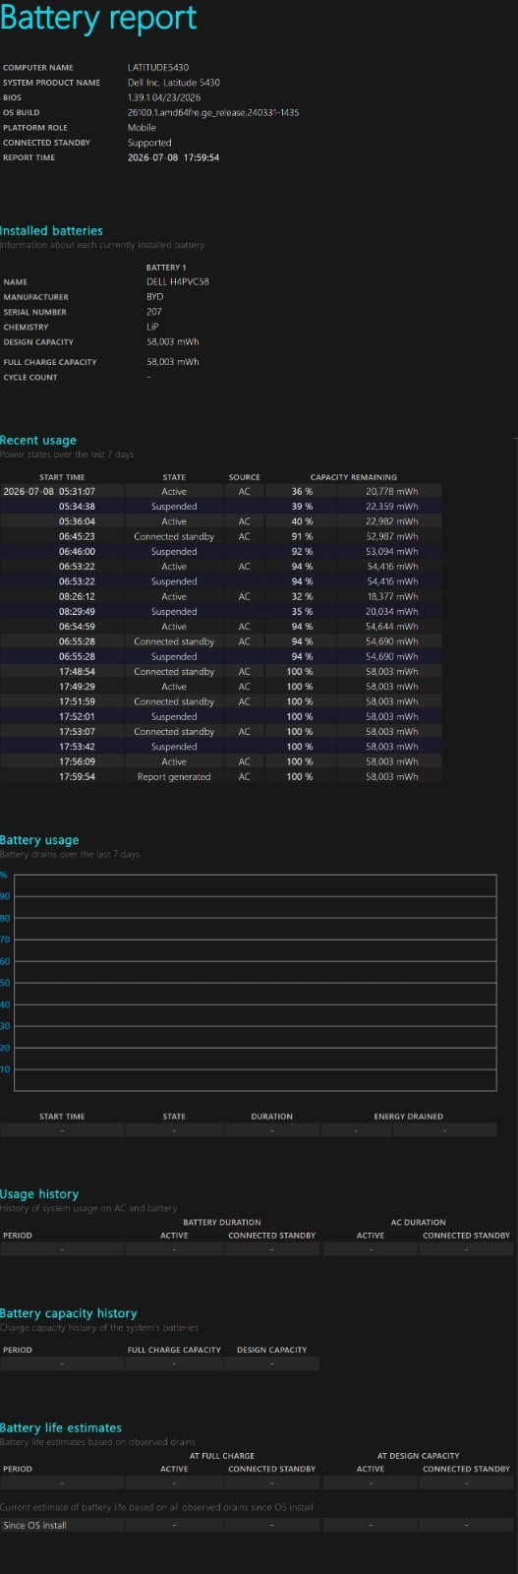This screenshot has width=518, height=1574.
Task: Click the 18,377 mWh capacity cell
Action: (x=392, y=596)
